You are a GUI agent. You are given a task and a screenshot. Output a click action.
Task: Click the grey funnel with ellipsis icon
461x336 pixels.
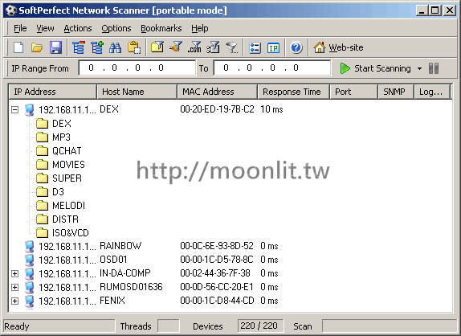[231, 47]
